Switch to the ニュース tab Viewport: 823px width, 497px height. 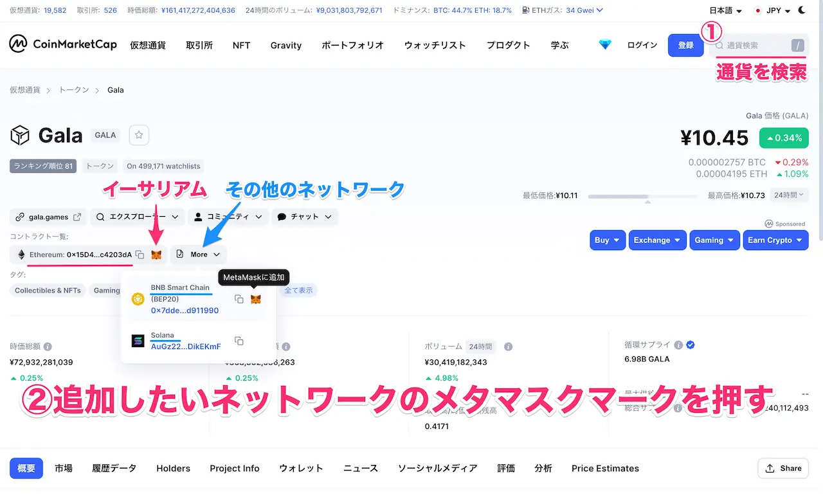[x=361, y=468]
